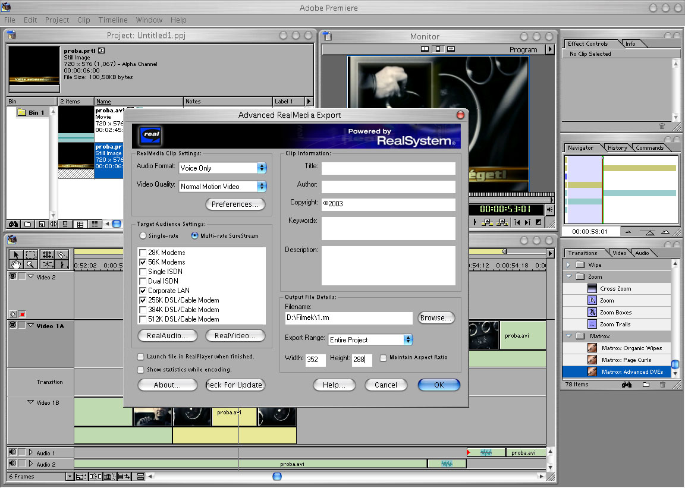The height and width of the screenshot is (488, 685).
Task: Toggle Shift Tracks Options icon in Timeline
Action: coord(124,476)
